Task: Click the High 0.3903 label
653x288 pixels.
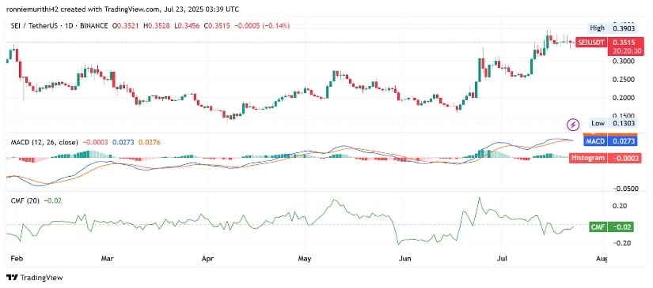Action: pyautogui.click(x=613, y=28)
